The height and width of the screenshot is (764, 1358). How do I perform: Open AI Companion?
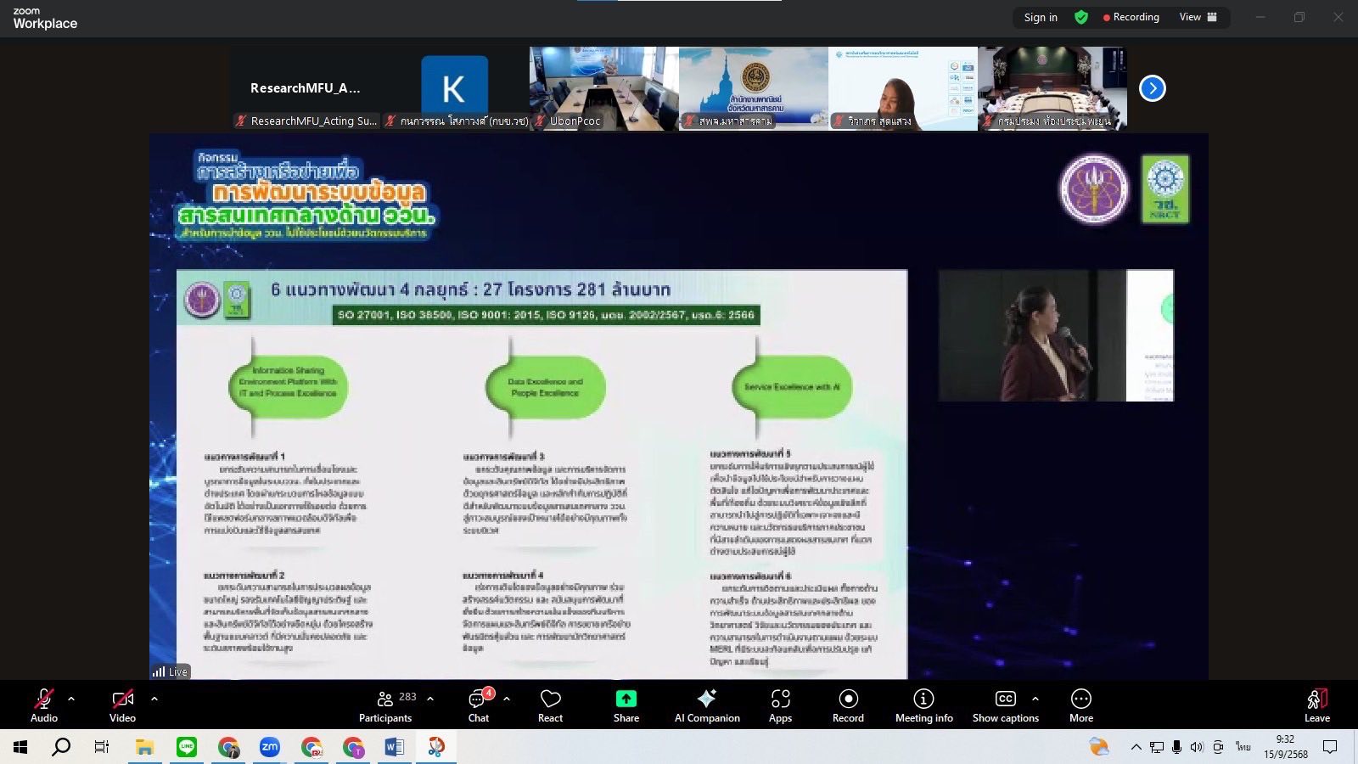pos(706,705)
